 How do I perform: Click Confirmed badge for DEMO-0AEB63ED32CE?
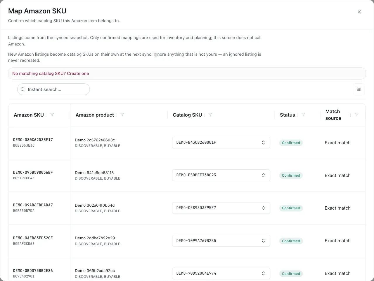coord(291,241)
